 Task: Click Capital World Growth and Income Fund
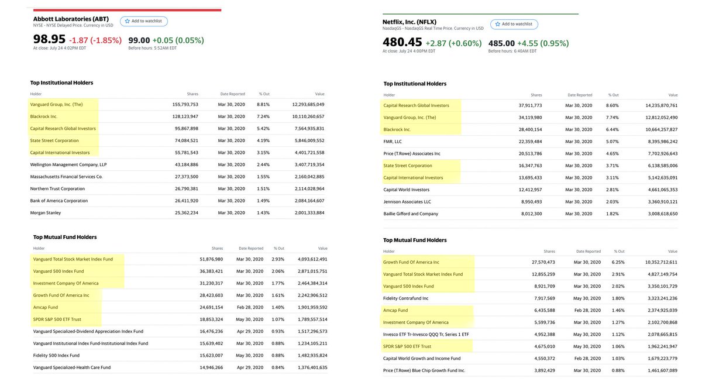coord(422,358)
